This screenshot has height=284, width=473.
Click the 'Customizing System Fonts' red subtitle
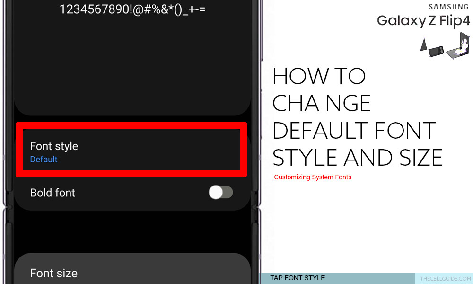pos(313,177)
